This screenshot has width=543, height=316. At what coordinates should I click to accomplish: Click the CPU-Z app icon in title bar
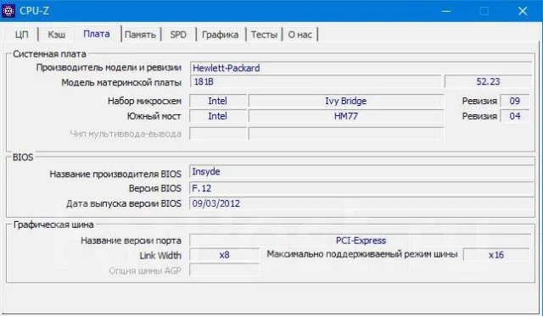point(8,11)
